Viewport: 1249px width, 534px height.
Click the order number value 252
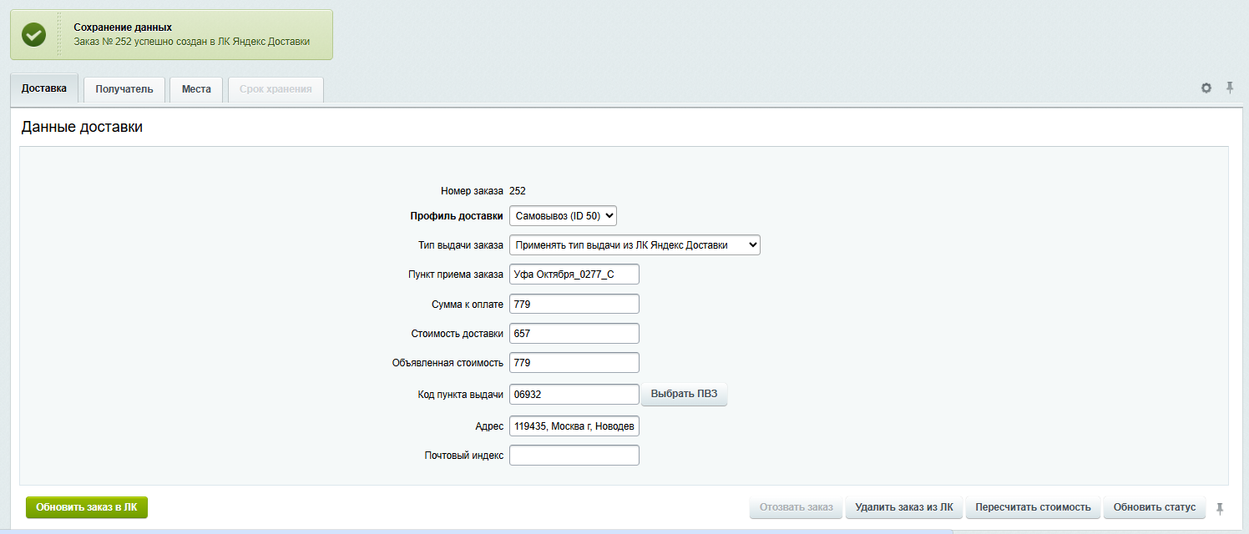coord(518,191)
